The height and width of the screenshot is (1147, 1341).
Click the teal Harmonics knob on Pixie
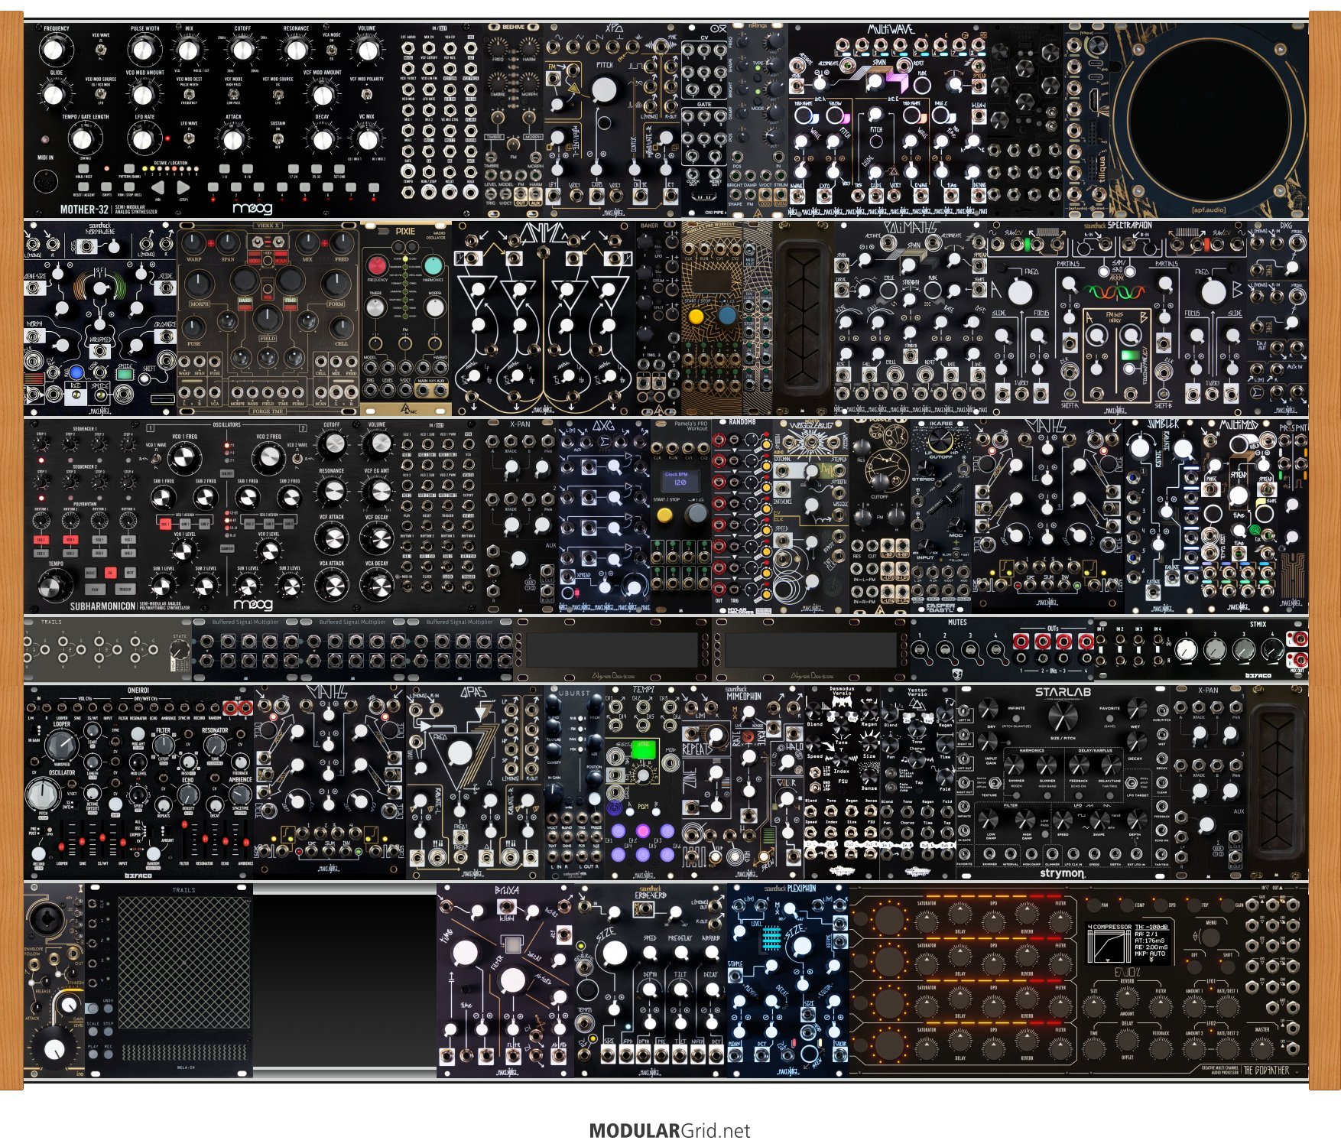[433, 265]
